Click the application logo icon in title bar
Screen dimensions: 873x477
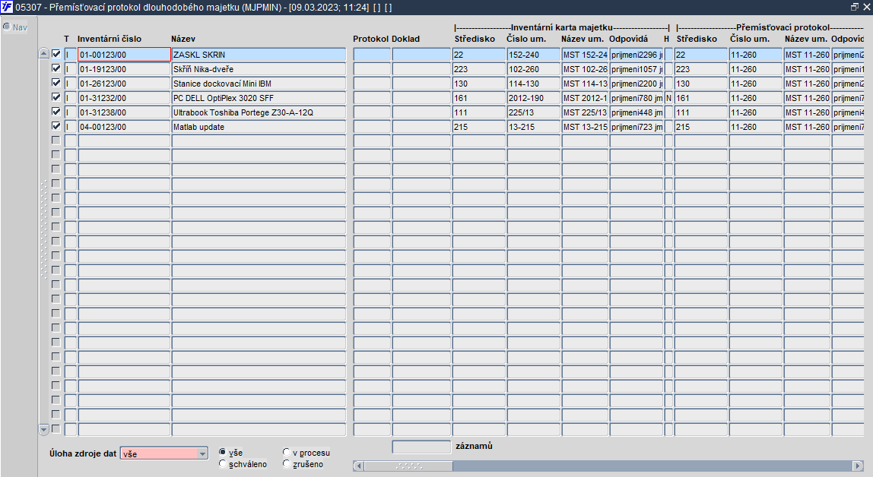coord(7,8)
